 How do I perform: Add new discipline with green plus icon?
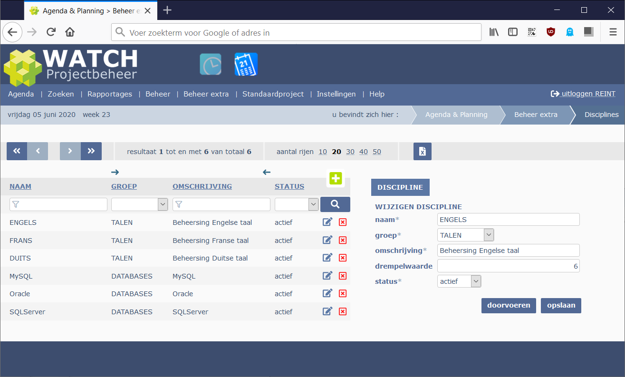point(336,178)
